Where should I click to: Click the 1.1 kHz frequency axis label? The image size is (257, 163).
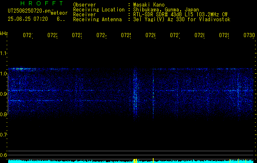[3, 53]
